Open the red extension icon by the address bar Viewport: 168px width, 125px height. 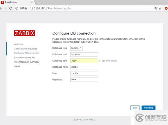[166, 8]
